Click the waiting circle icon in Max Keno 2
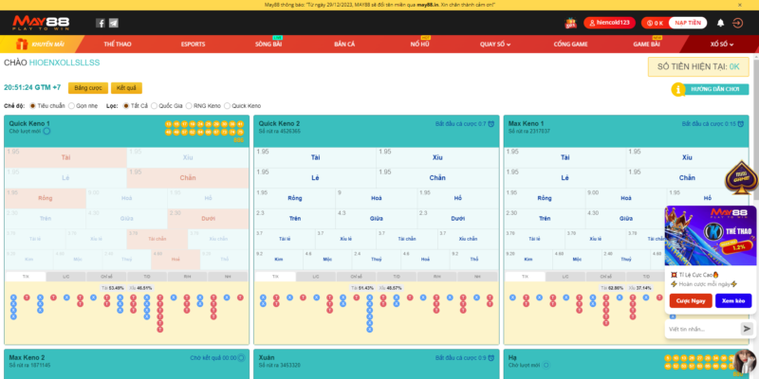Screen dimensions: 759x379 coord(241,358)
